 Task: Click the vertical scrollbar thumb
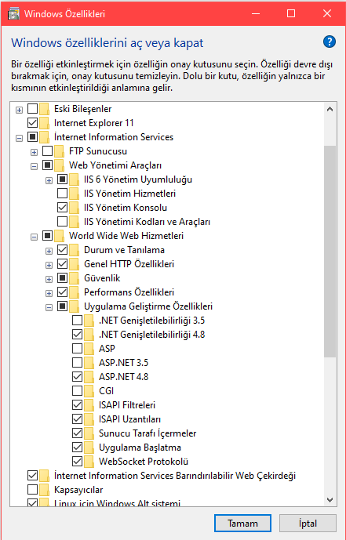click(x=330, y=251)
